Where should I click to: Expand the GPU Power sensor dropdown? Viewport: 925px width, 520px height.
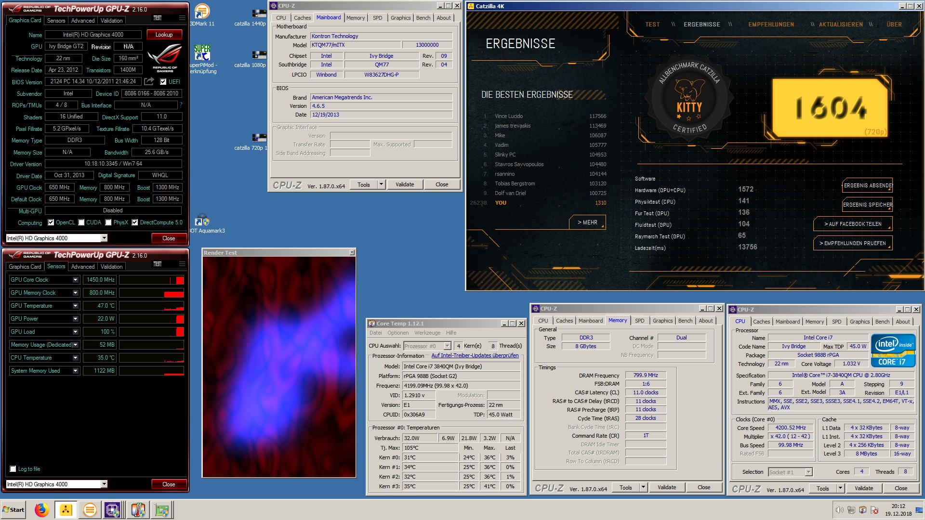pos(76,319)
